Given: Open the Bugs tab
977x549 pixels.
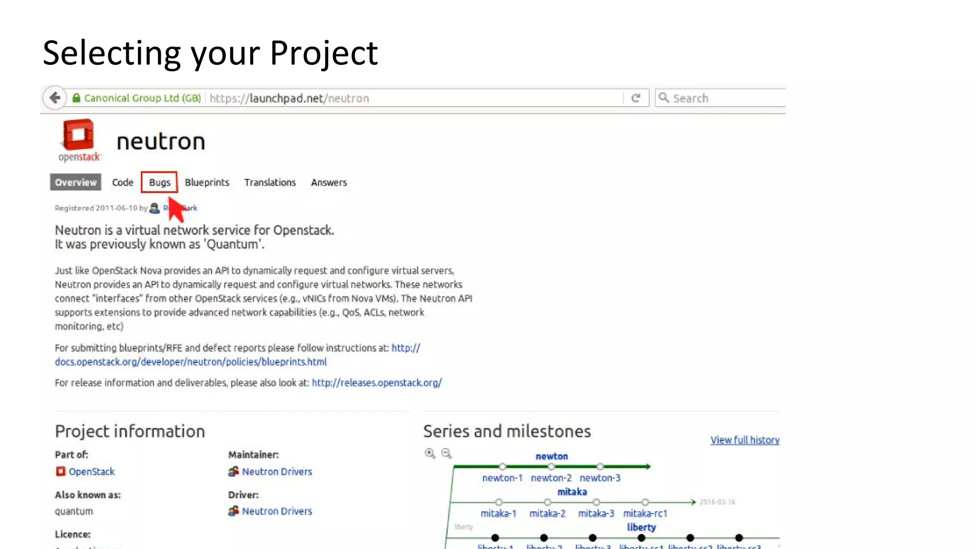Looking at the screenshot, I should (x=159, y=182).
